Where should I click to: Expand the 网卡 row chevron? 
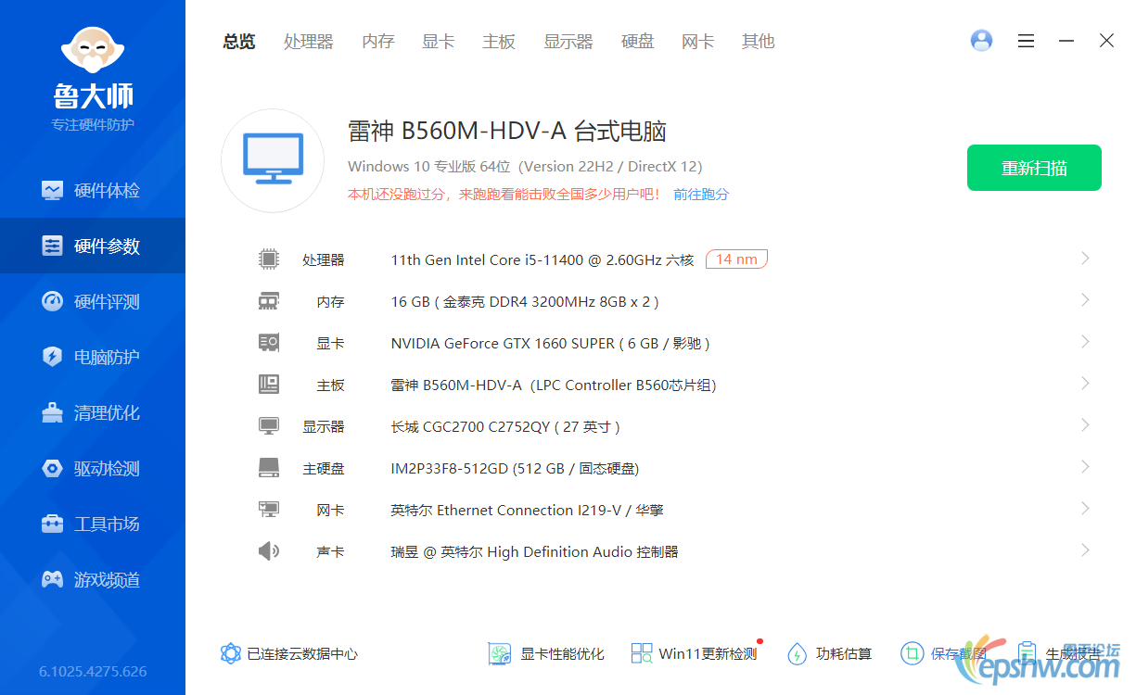(x=1085, y=509)
